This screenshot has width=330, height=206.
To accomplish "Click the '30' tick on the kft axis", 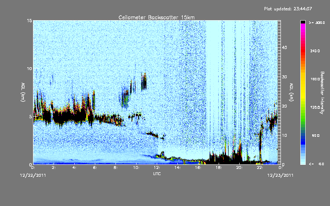I will tap(284, 77).
